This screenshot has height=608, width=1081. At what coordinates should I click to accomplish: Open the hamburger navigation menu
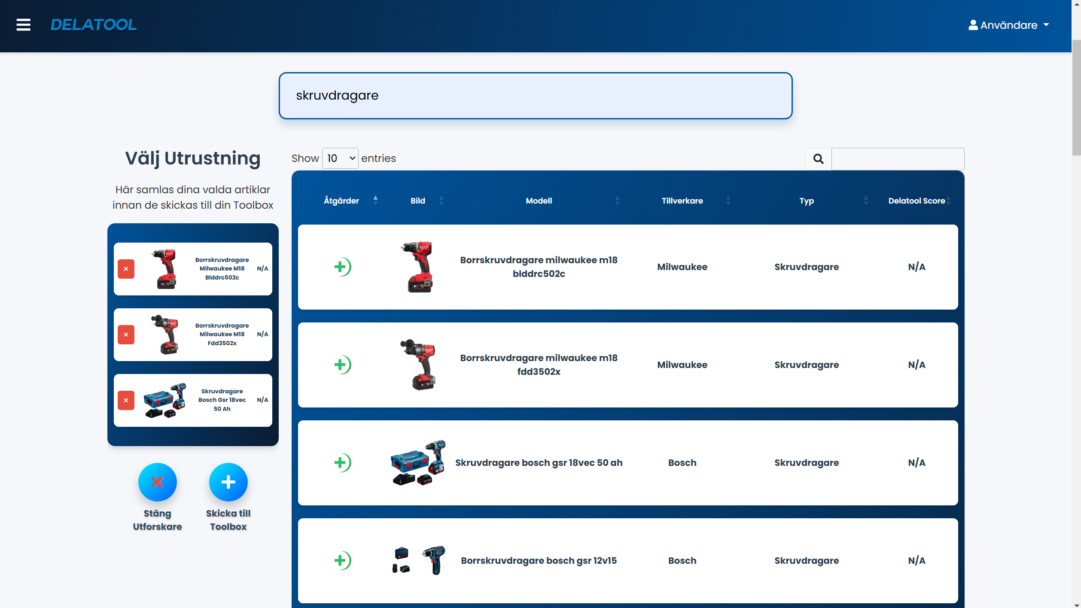point(24,25)
